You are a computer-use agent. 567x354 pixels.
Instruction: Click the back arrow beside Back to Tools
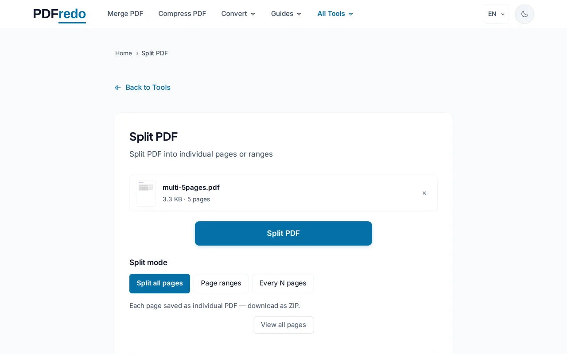click(x=117, y=87)
